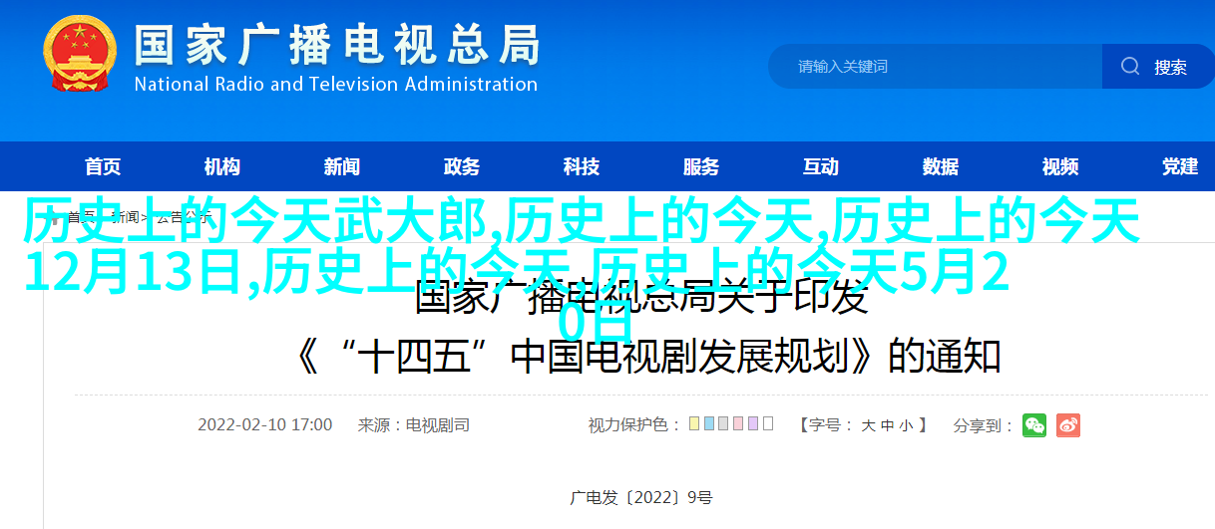Select pink eye-protection color swatch
This screenshot has width=1215, height=529.
click(x=738, y=423)
